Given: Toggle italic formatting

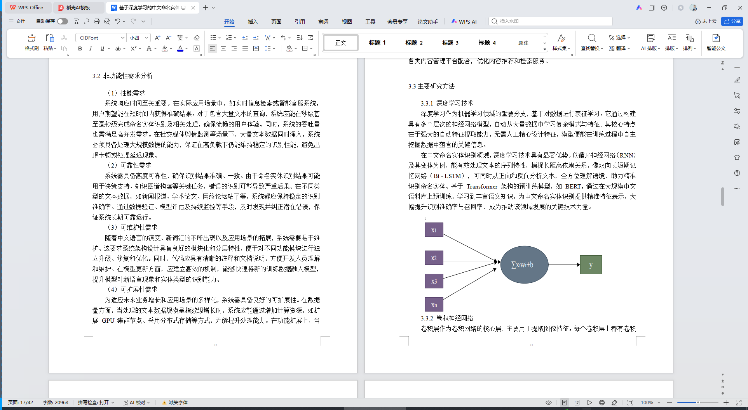Looking at the screenshot, I should (91, 48).
